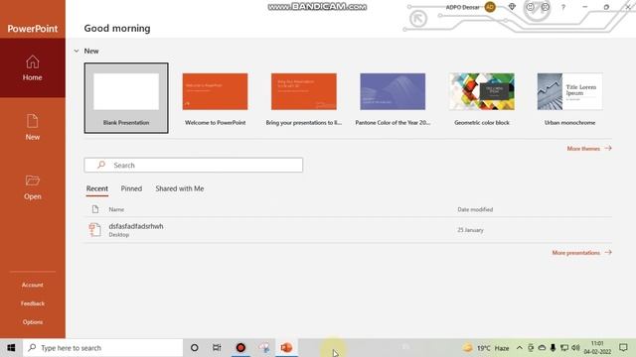
Task: Send a frown feedback icon
Action: 546,7
